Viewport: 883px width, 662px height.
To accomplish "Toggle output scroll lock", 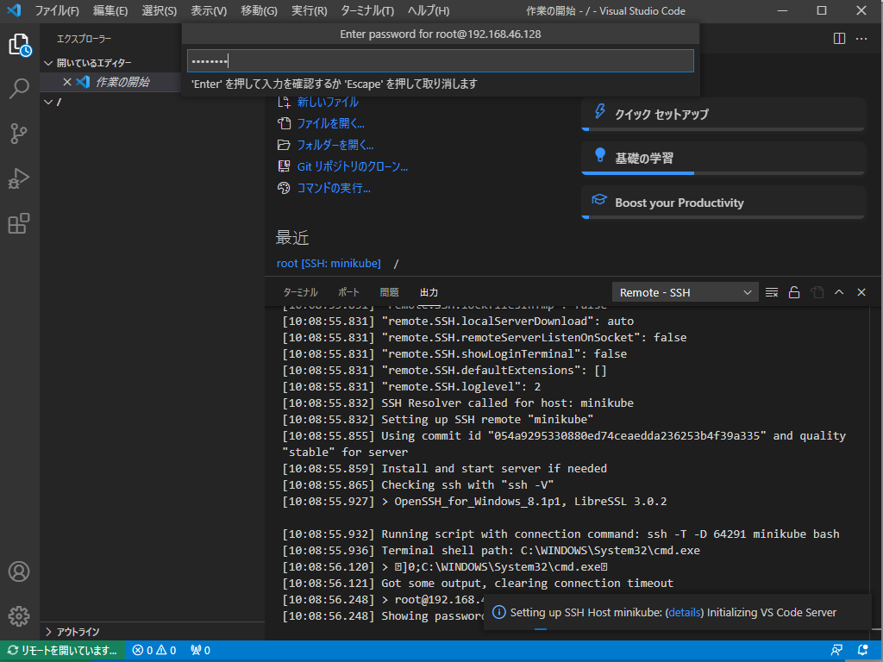I will click(794, 292).
